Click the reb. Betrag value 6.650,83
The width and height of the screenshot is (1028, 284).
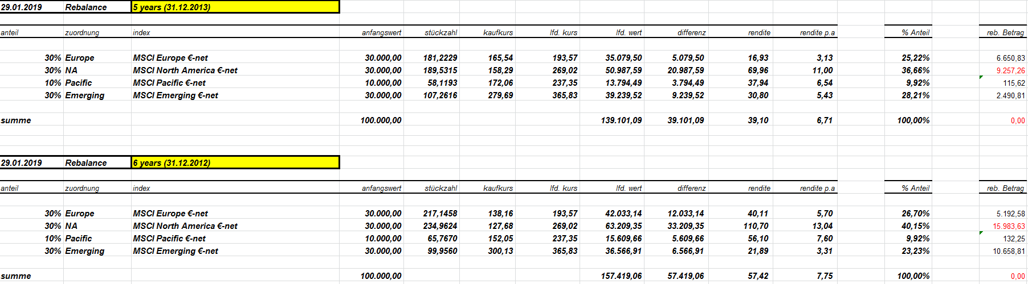pyautogui.click(x=1010, y=58)
